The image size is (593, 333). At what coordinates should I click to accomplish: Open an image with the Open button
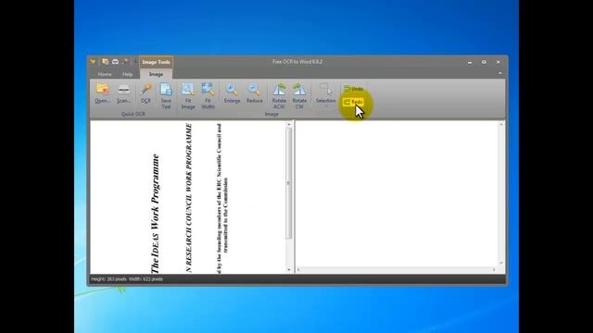tap(103, 93)
